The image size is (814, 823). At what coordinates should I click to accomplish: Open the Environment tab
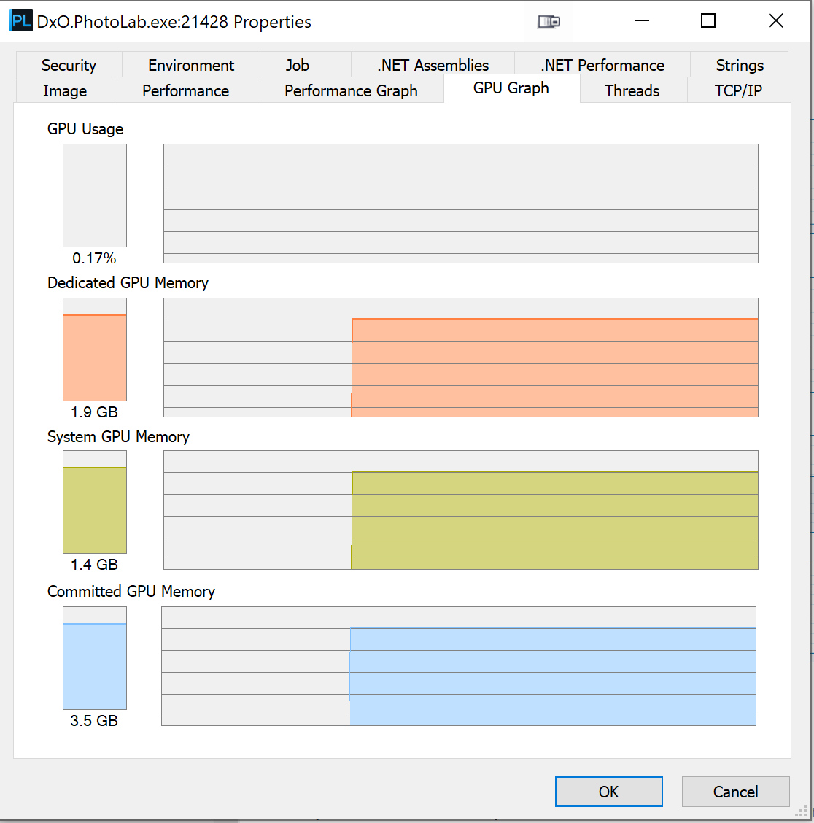191,65
